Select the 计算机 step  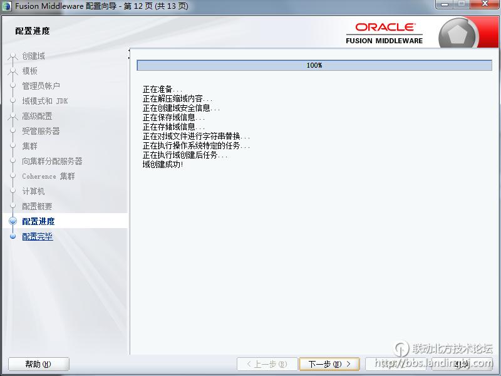[x=33, y=191]
